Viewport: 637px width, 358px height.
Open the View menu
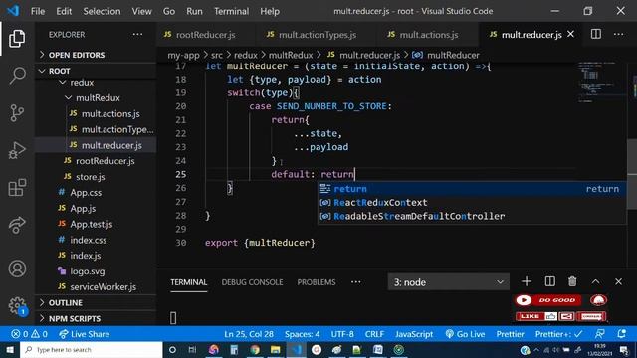[x=141, y=11]
